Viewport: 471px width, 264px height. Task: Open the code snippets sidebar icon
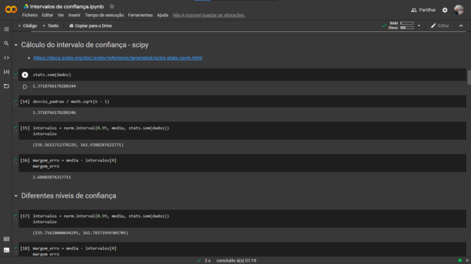6,58
